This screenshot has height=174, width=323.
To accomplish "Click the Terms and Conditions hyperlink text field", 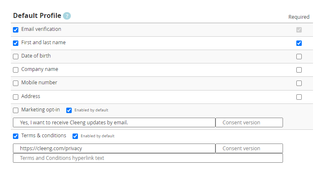I will click(x=148, y=158).
